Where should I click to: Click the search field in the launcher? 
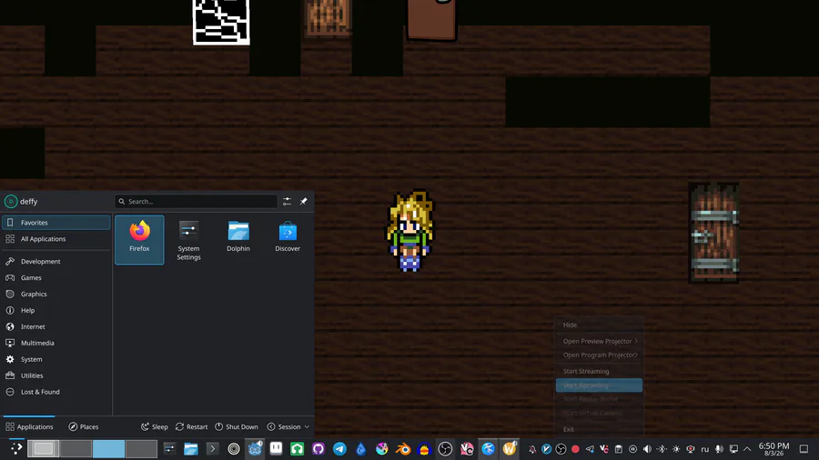(196, 201)
